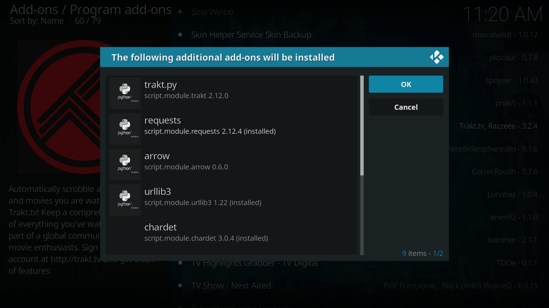Click 'spoyser - 1.0.43' author label
549x308 pixels.
point(511,80)
